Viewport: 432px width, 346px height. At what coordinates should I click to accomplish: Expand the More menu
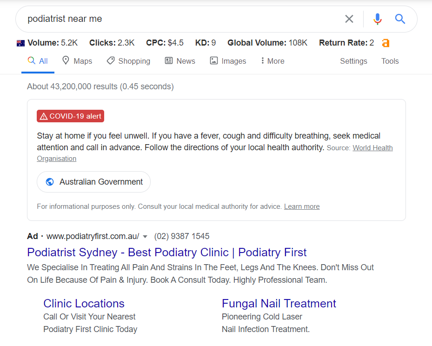(x=272, y=61)
